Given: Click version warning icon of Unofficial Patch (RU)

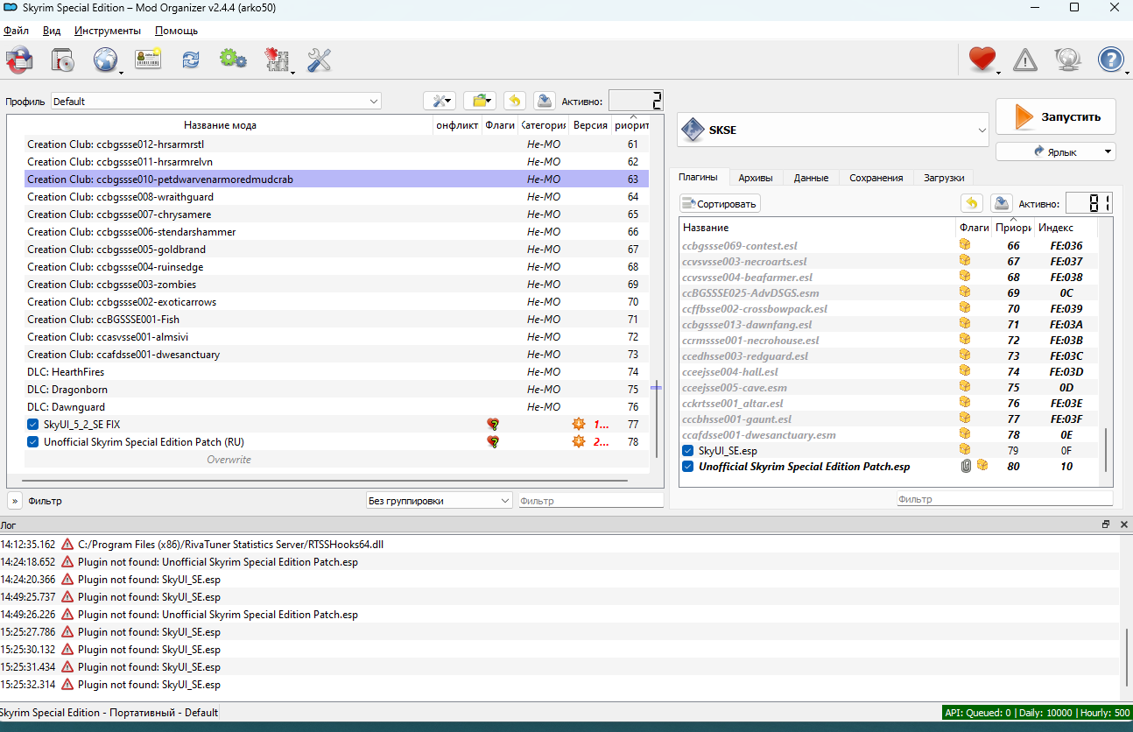Looking at the screenshot, I should [x=578, y=441].
